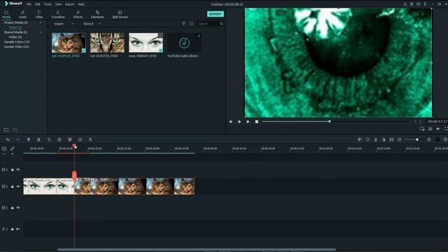The image size is (448, 252).
Task: Click the Redo arrow in timeline toolbar
Action: 17,139
